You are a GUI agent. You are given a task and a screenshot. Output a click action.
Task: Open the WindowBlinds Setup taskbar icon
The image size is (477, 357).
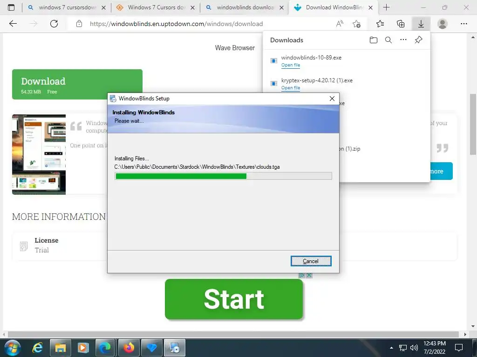point(175,348)
